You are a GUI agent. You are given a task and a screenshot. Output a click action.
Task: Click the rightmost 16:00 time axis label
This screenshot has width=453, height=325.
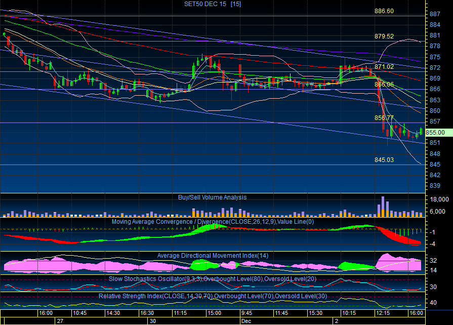417,313
